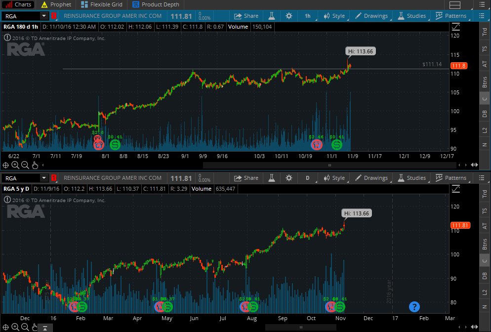Viewport: 491px width, 332px height.
Task: Click the blue question mark icon in lower chart
Action: 414,307
